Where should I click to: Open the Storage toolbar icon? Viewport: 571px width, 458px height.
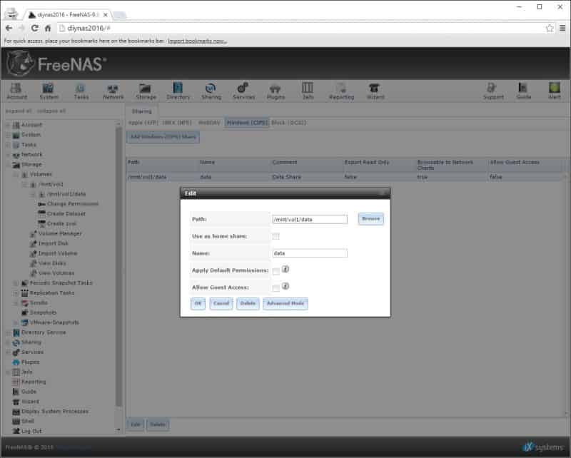(x=146, y=91)
